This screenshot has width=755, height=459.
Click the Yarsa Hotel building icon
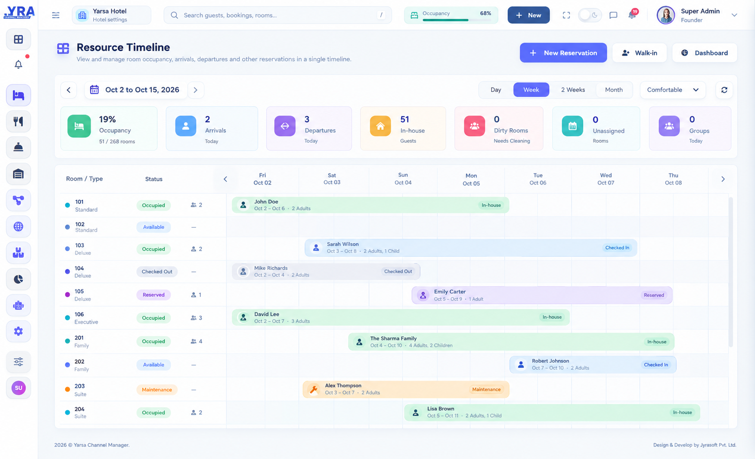[82, 15]
